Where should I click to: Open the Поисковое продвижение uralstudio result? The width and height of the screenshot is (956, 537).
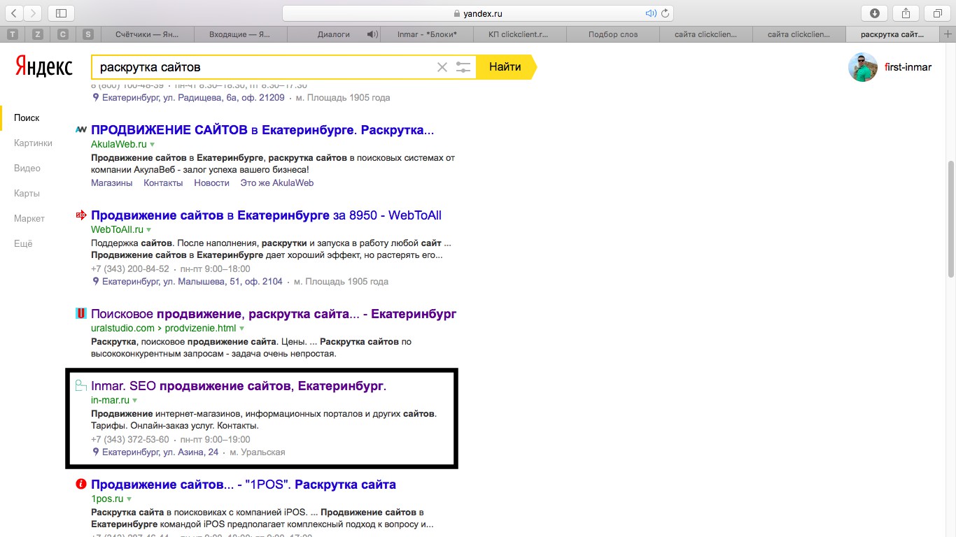coord(274,314)
